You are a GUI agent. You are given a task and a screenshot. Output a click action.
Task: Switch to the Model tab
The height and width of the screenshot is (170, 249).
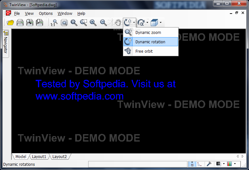[x=21, y=156]
